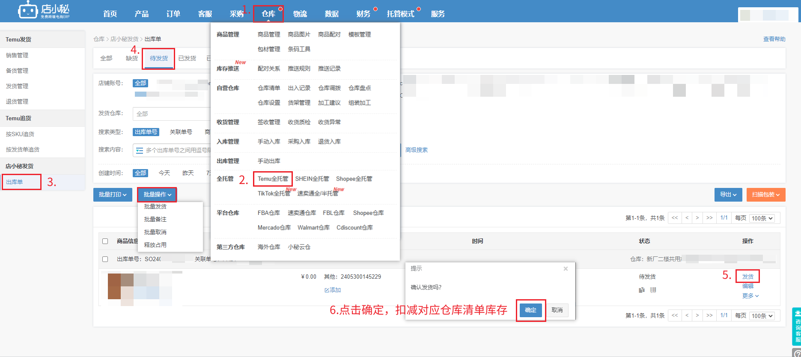Screen dimensions: 801x357
Task: Go to first page in top pagination
Action: pyautogui.click(x=675, y=218)
